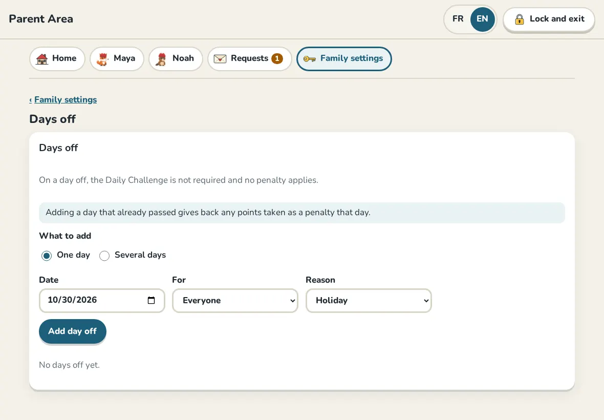Open the calendar picker icon in Date field
Image resolution: width=604 pixels, height=420 pixels.
pos(151,300)
